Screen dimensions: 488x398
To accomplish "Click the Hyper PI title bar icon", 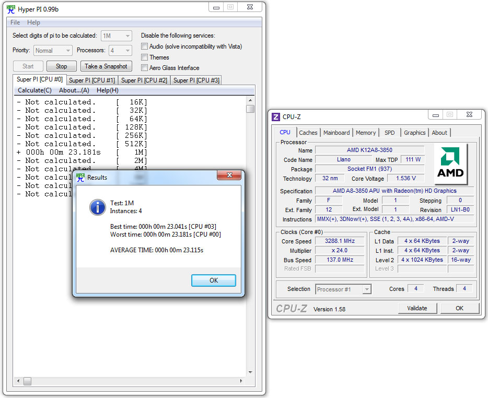I will pos(10,8).
